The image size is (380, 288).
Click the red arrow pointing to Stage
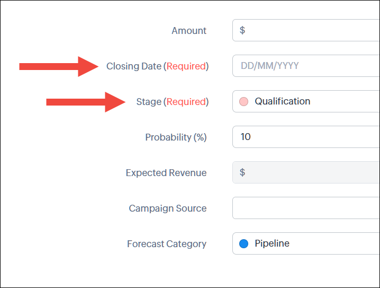(x=85, y=102)
